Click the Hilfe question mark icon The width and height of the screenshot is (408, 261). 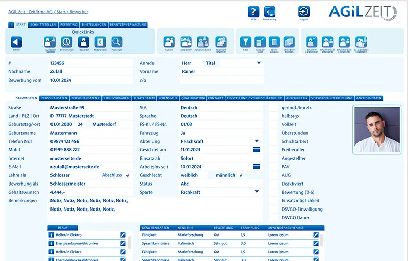click(x=253, y=12)
